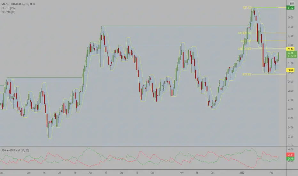Click the Sep label on time axis
The height and width of the screenshot is (176, 298).
pos(121,173)
